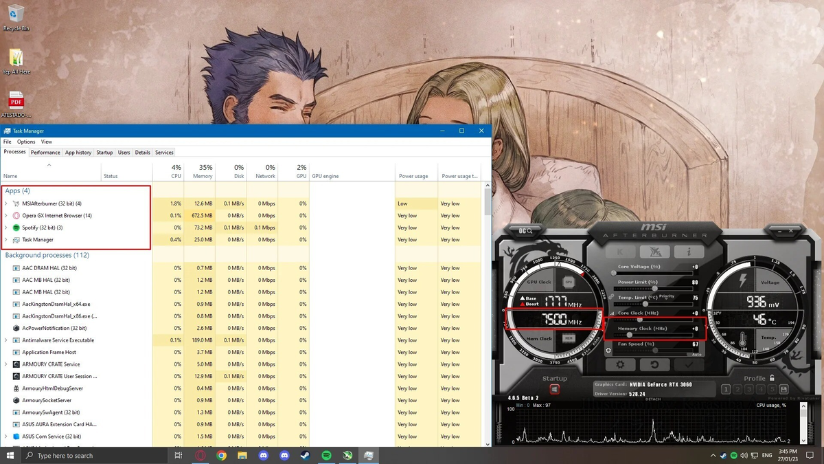Reset settings using the undo arrow icon
The width and height of the screenshot is (824, 464).
654,364
